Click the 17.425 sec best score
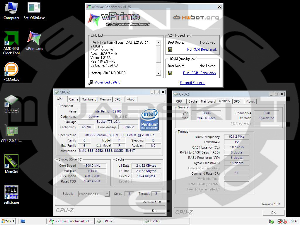This screenshot has height=225, width=300. click(207, 42)
